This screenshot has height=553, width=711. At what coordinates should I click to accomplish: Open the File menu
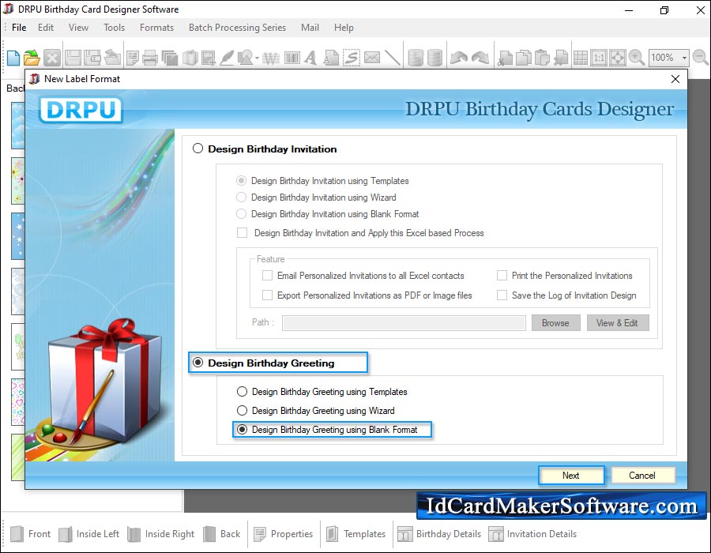tap(19, 28)
